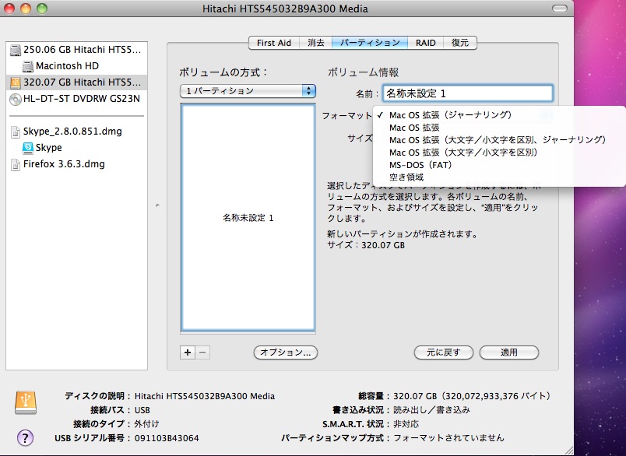This screenshot has width=626, height=456.
Task: Click the 適用 apply button
Action: 509,353
